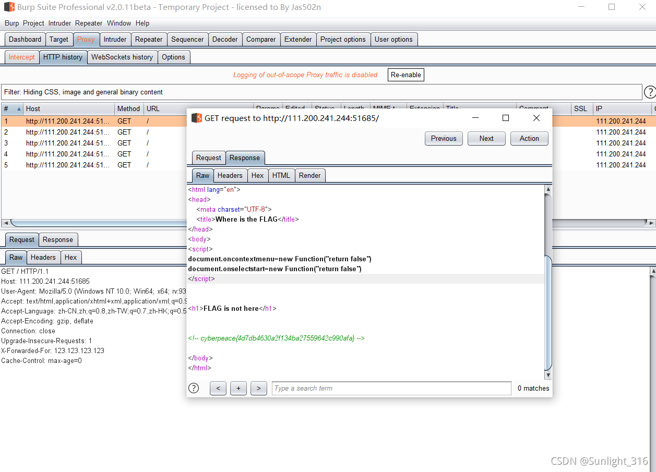The image size is (656, 472).
Task: Open the Intruder menu
Action: (x=59, y=23)
